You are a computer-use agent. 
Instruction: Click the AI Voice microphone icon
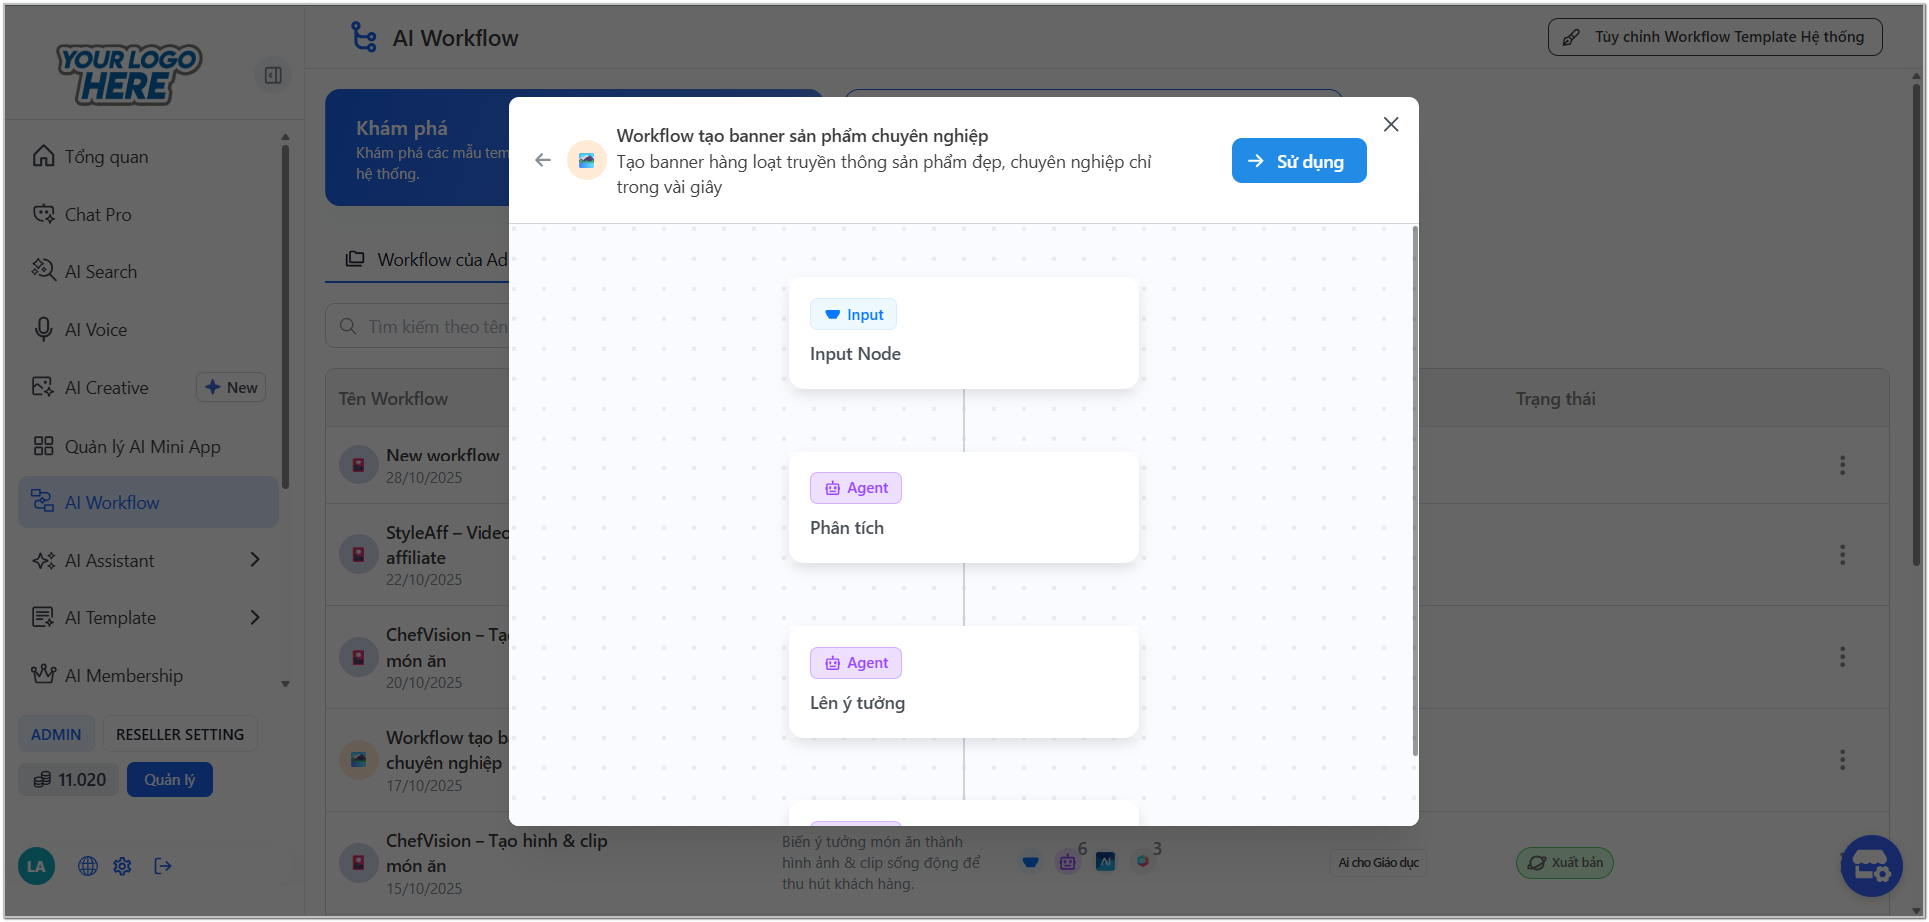[x=43, y=329]
